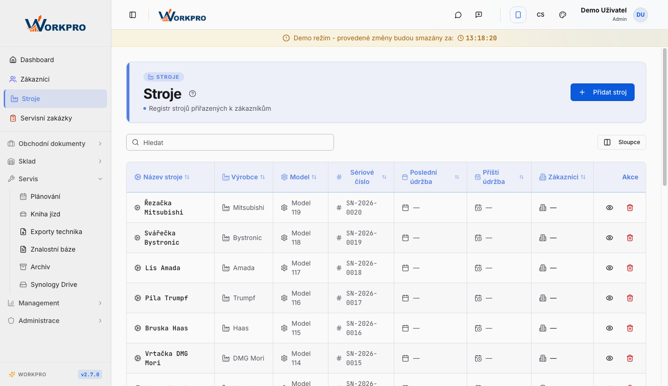Click the customers building icon in Lis Amada row
Viewport: 668px width, 386px height.
tap(542, 268)
